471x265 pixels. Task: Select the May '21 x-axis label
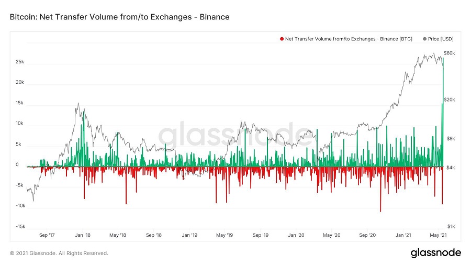(437, 236)
